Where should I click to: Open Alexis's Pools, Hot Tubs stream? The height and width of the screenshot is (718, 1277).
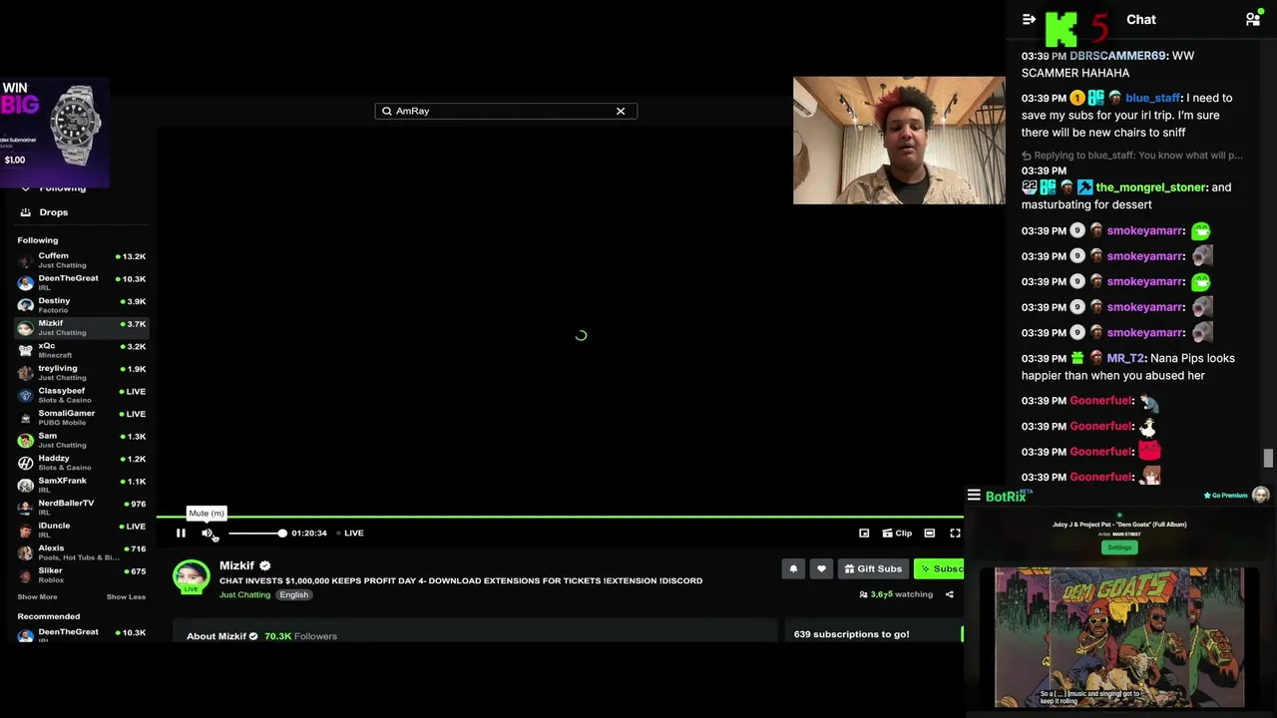coord(82,551)
